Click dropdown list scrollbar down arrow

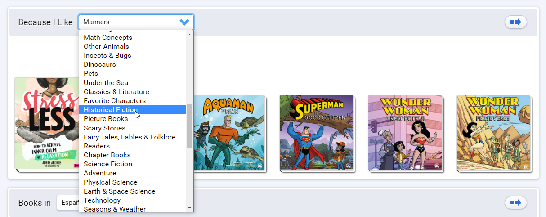pos(189,208)
